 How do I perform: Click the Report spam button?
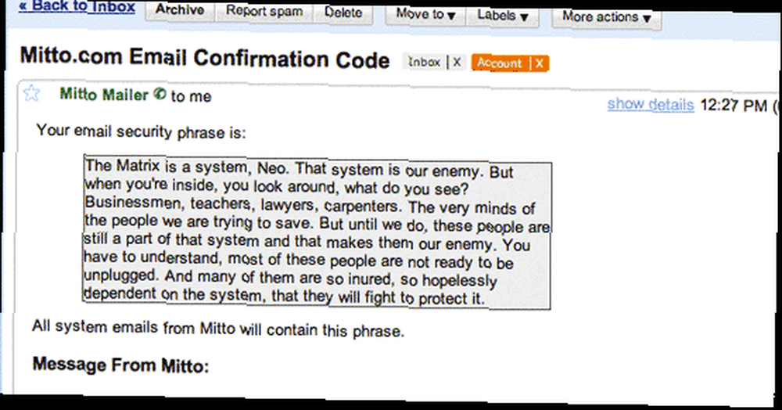(x=264, y=11)
